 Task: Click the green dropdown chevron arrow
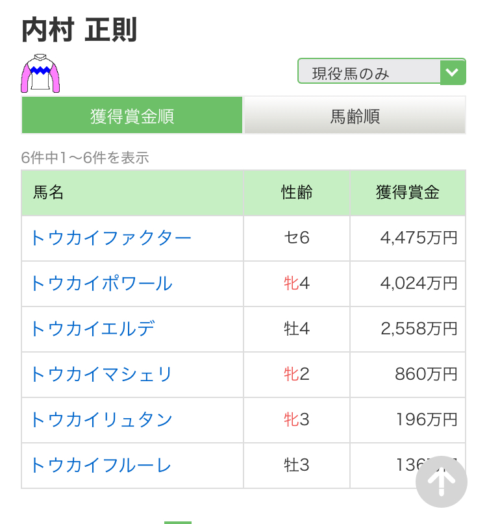(x=453, y=72)
